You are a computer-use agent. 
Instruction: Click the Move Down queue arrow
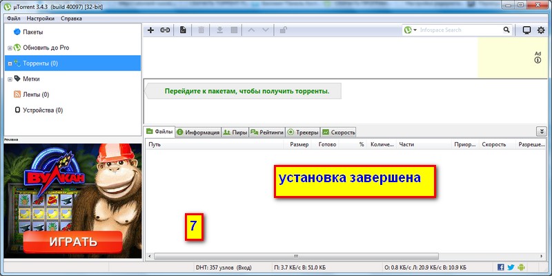(266, 30)
